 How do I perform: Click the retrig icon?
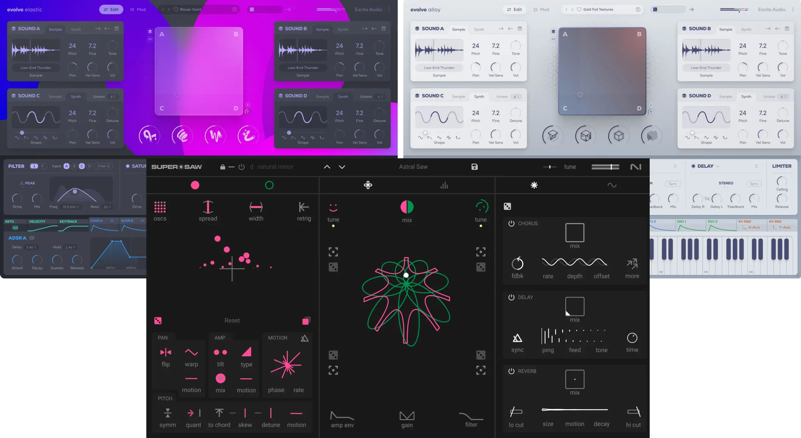304,207
